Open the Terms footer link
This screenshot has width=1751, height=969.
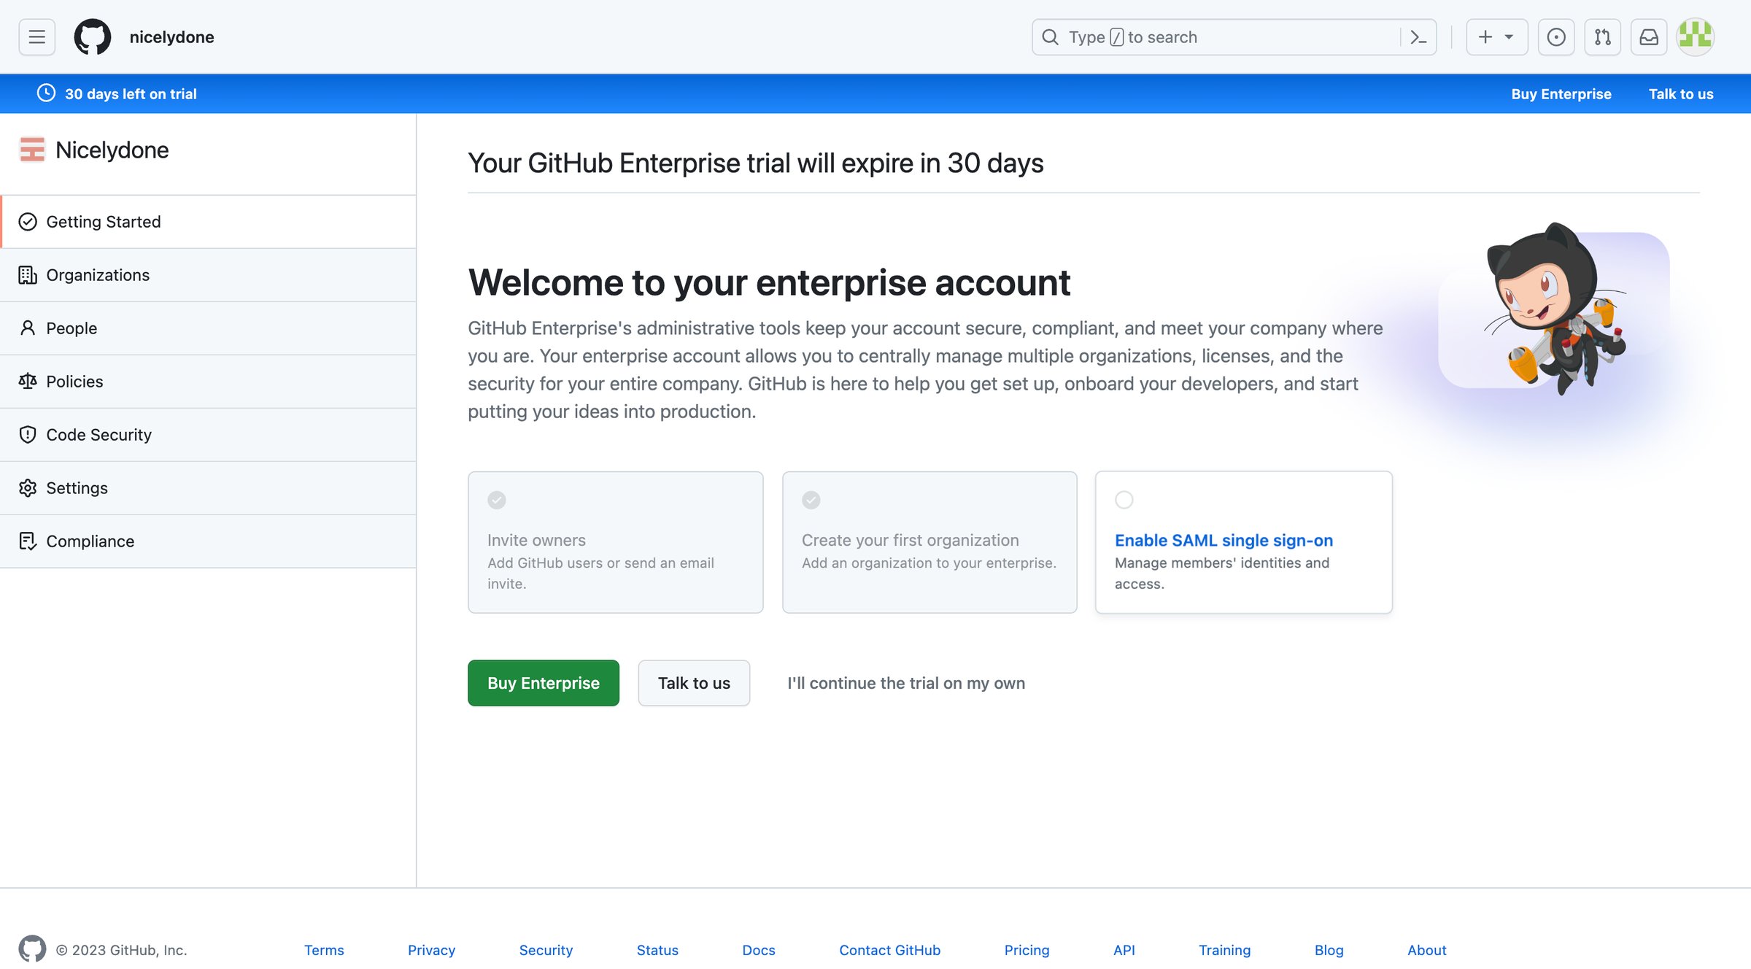click(324, 950)
